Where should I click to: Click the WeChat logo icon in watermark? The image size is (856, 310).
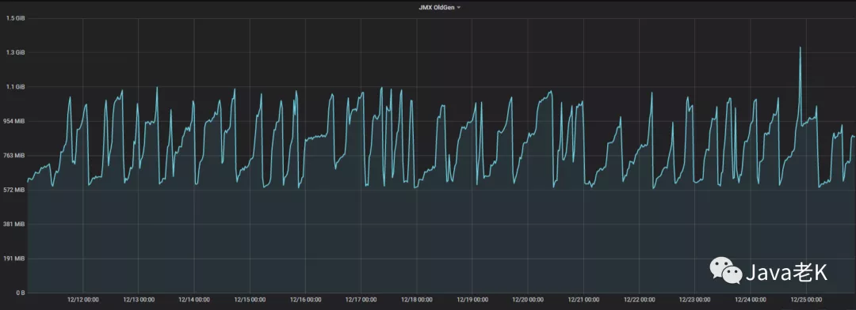pos(725,270)
